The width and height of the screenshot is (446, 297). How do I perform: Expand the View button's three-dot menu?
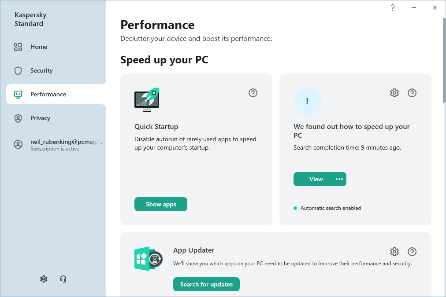(339, 179)
